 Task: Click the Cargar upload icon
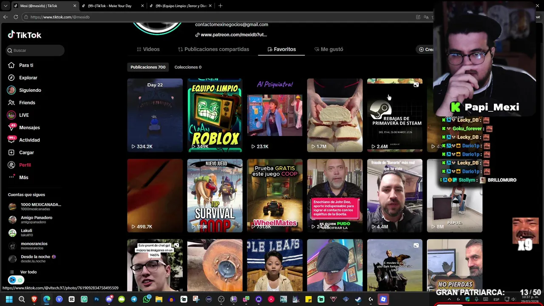[11, 152]
